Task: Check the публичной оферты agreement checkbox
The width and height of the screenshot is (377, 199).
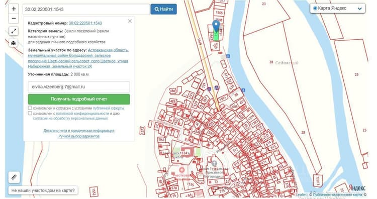Action: [x=30, y=108]
